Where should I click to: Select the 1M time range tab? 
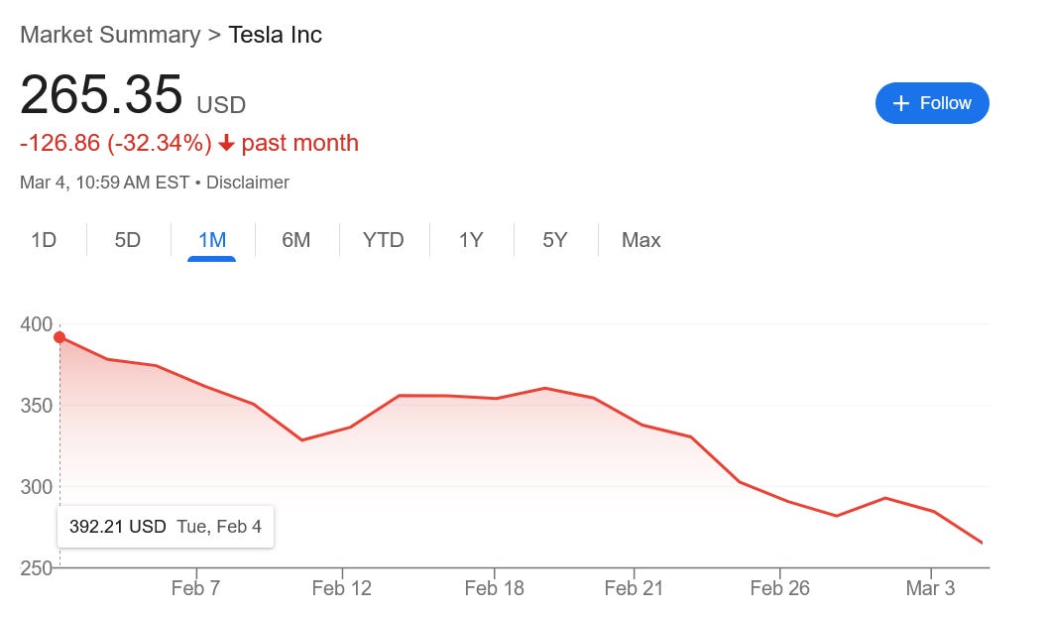(x=212, y=240)
